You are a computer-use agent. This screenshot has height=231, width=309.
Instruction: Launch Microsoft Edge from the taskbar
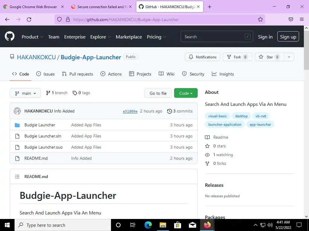tap(148, 225)
